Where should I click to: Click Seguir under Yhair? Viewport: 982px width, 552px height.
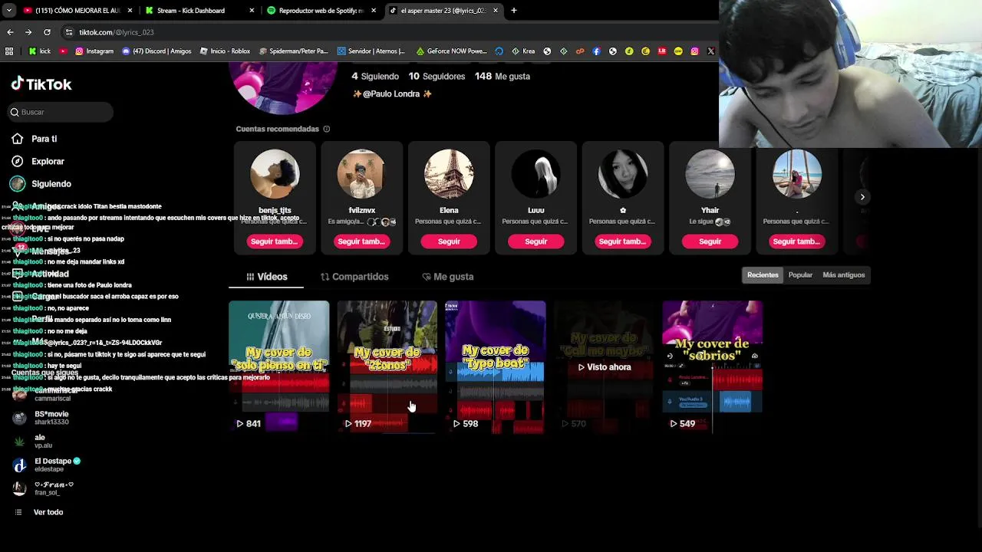tap(710, 242)
